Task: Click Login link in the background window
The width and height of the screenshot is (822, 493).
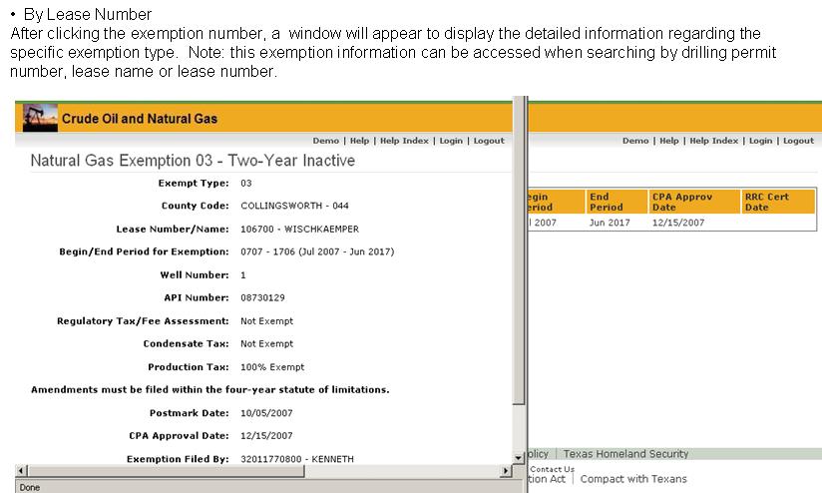Action: coord(760,141)
